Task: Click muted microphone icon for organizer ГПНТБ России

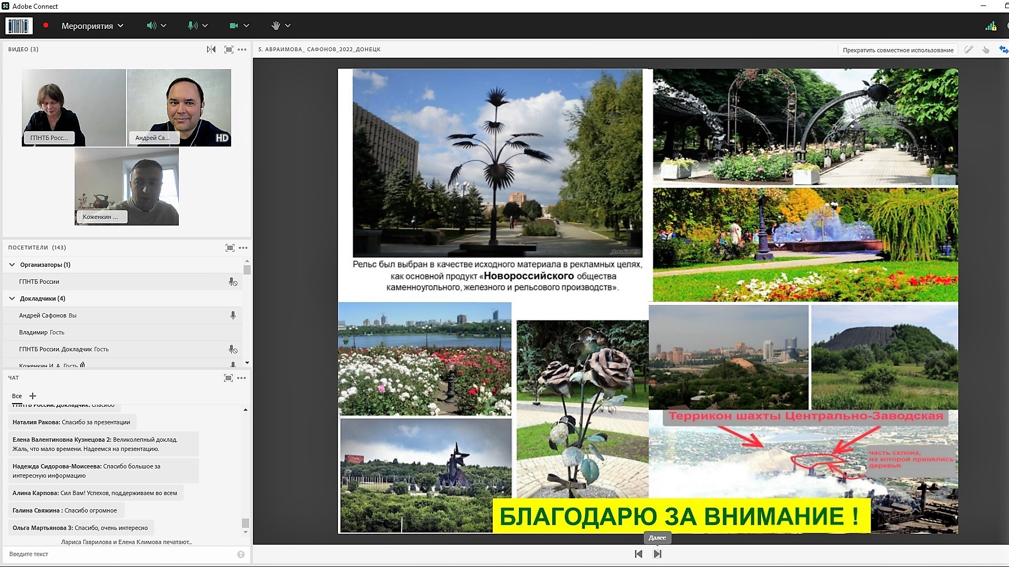Action: point(233,282)
